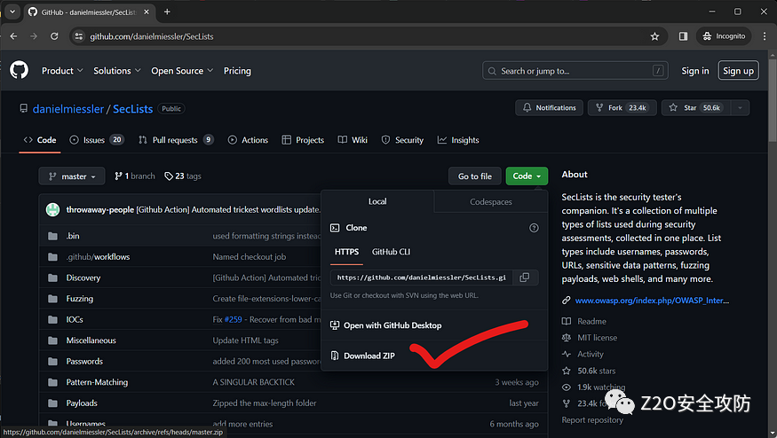Screen dimensions: 777x438
Task: Open the Actions tab
Action: 248,140
